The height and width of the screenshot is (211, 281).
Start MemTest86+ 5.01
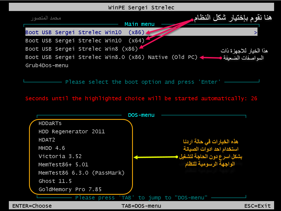click(63, 164)
